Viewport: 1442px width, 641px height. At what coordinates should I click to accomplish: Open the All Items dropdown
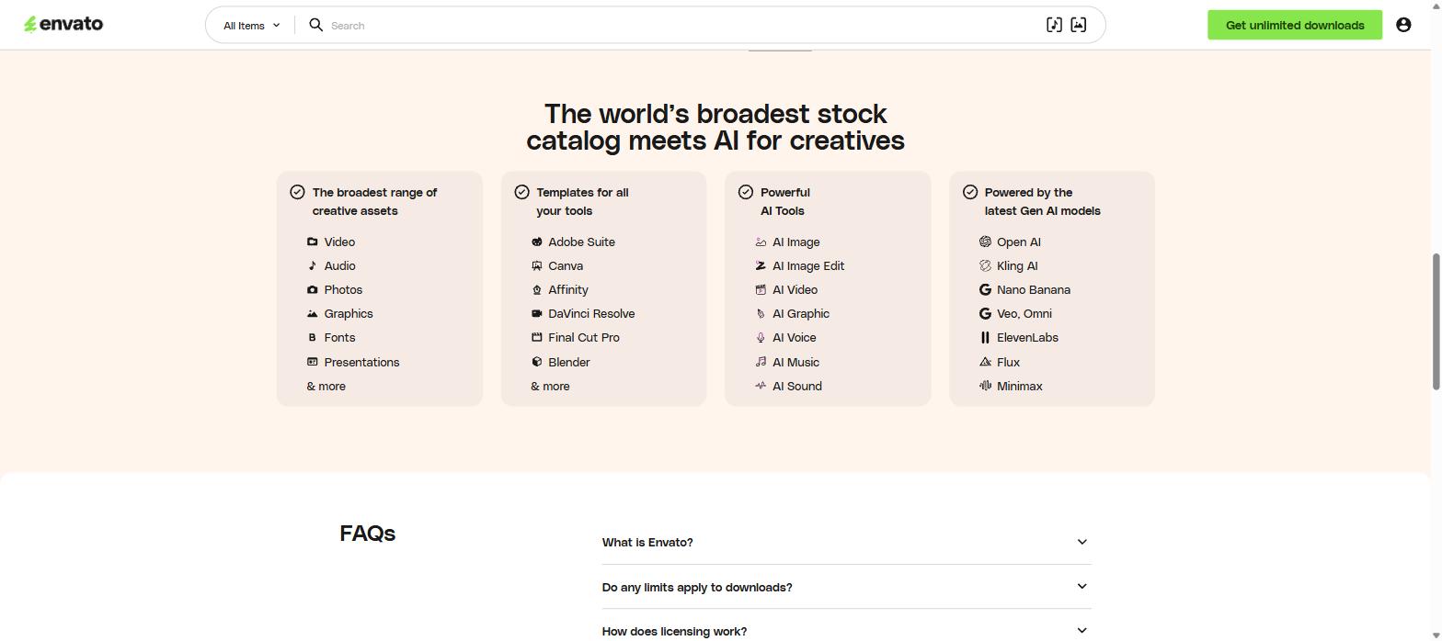(251, 25)
